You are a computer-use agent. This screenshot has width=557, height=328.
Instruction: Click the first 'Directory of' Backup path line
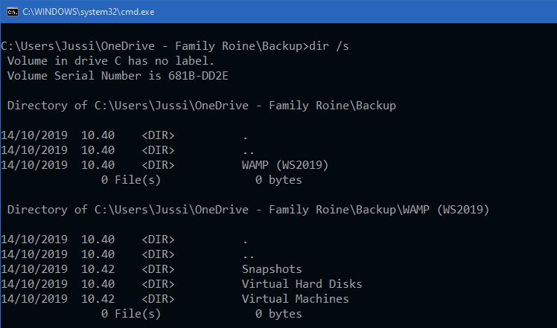(201, 106)
